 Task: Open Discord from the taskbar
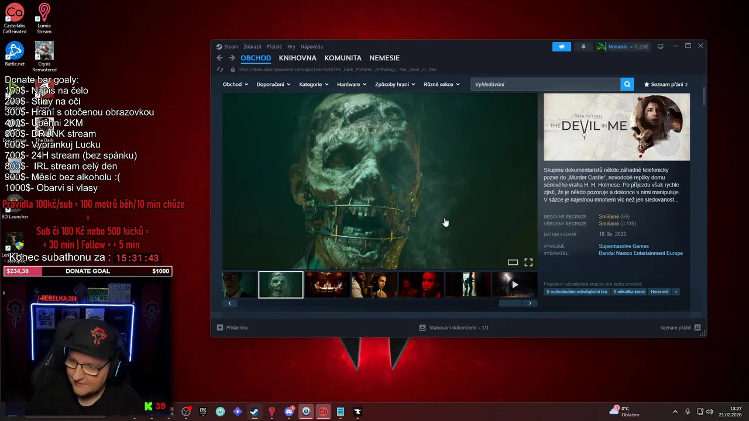point(288,412)
